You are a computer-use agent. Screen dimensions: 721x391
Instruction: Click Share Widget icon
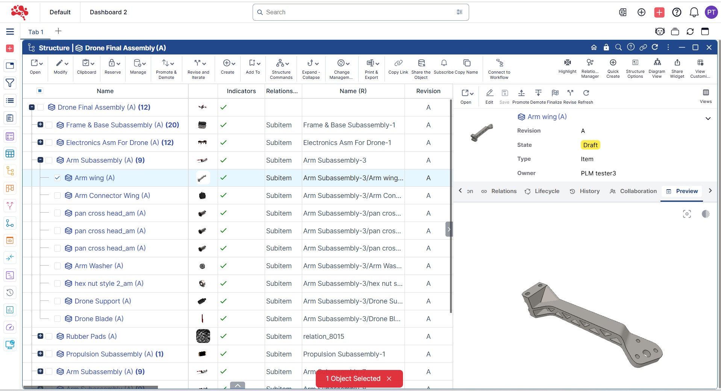tap(677, 63)
